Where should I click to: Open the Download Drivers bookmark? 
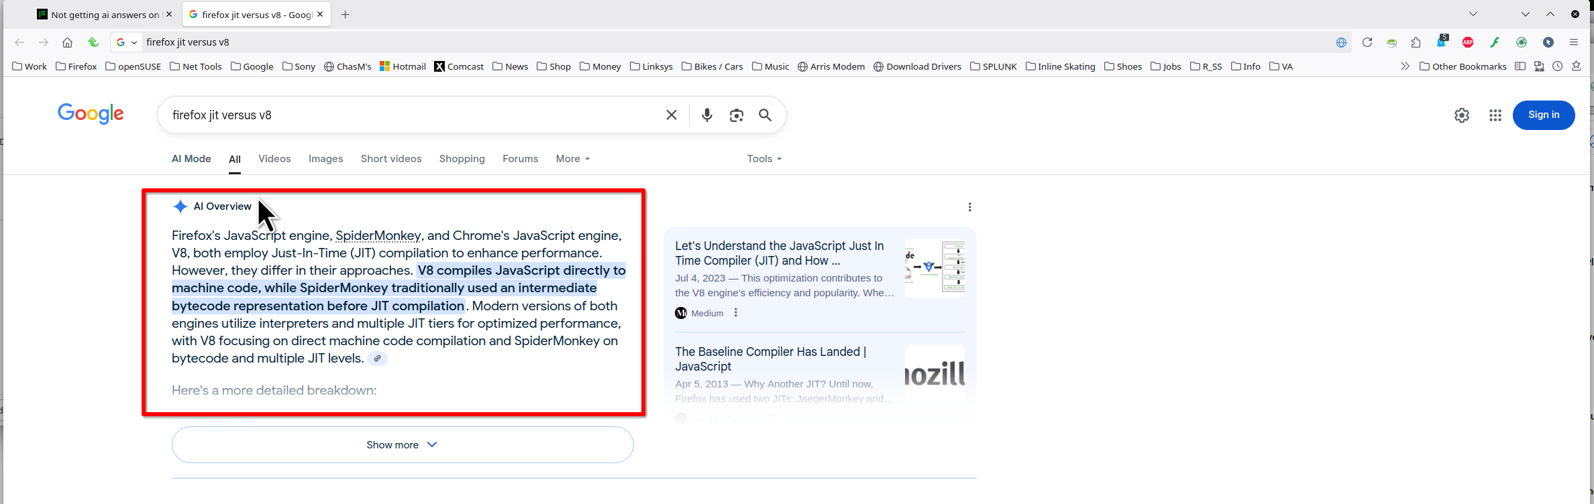coord(917,66)
